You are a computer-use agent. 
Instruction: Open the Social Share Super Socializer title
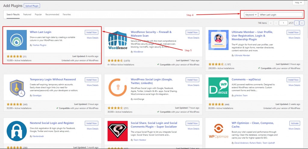(x=154, y=125)
